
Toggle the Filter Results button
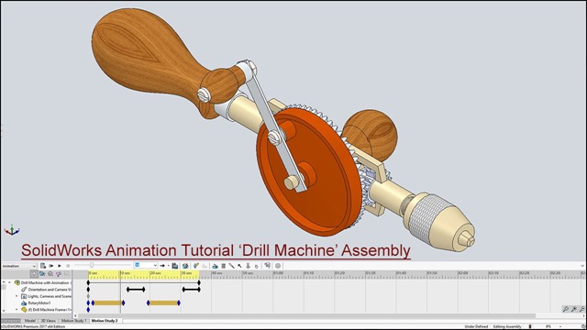point(67,274)
